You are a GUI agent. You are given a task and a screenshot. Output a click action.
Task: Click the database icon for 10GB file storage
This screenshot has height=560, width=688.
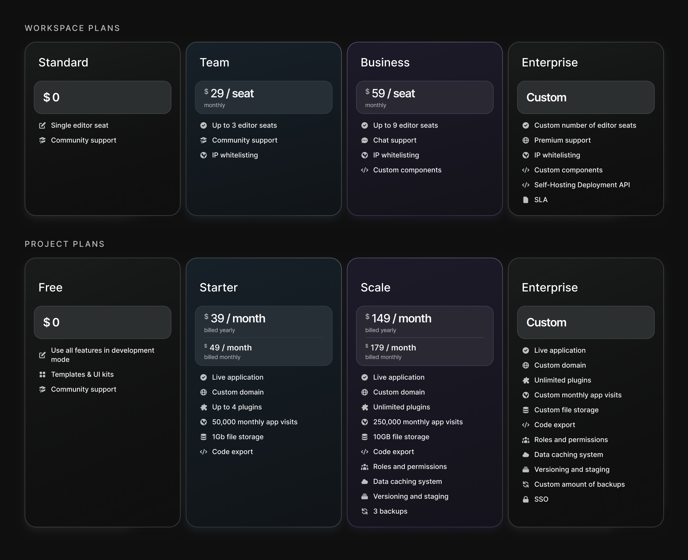(x=364, y=437)
